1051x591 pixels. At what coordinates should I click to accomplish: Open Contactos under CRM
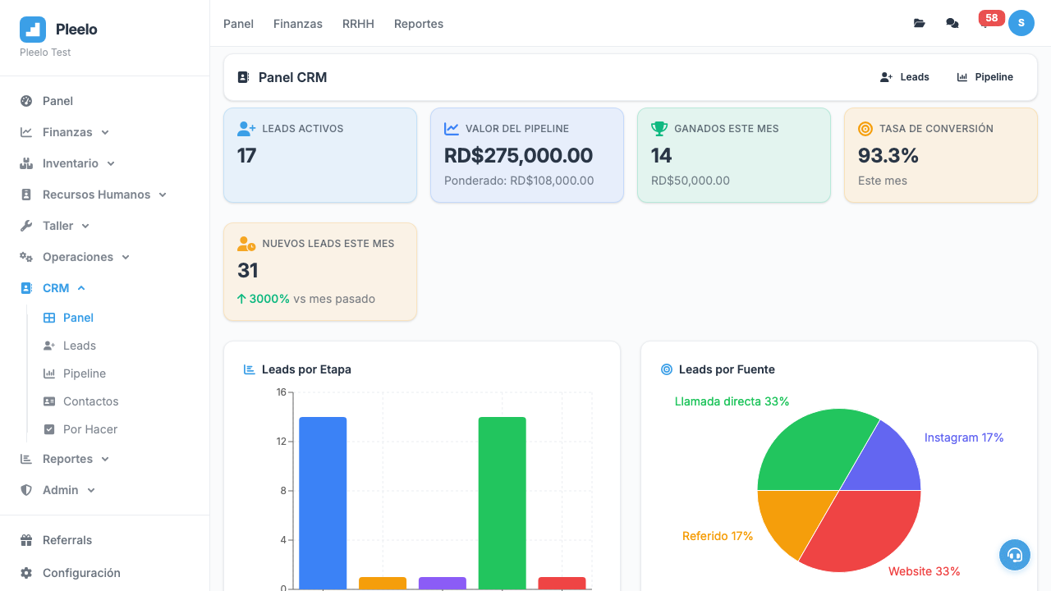coord(90,401)
